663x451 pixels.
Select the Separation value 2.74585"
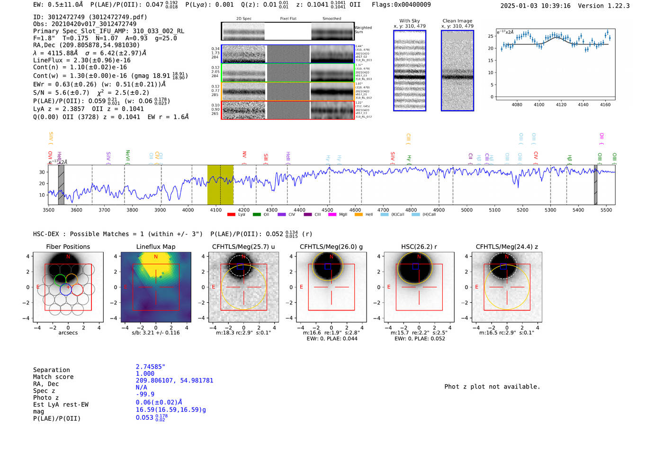(x=151, y=367)
